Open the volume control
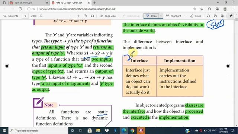The width and height of the screenshot is (238, 134). 209,131
